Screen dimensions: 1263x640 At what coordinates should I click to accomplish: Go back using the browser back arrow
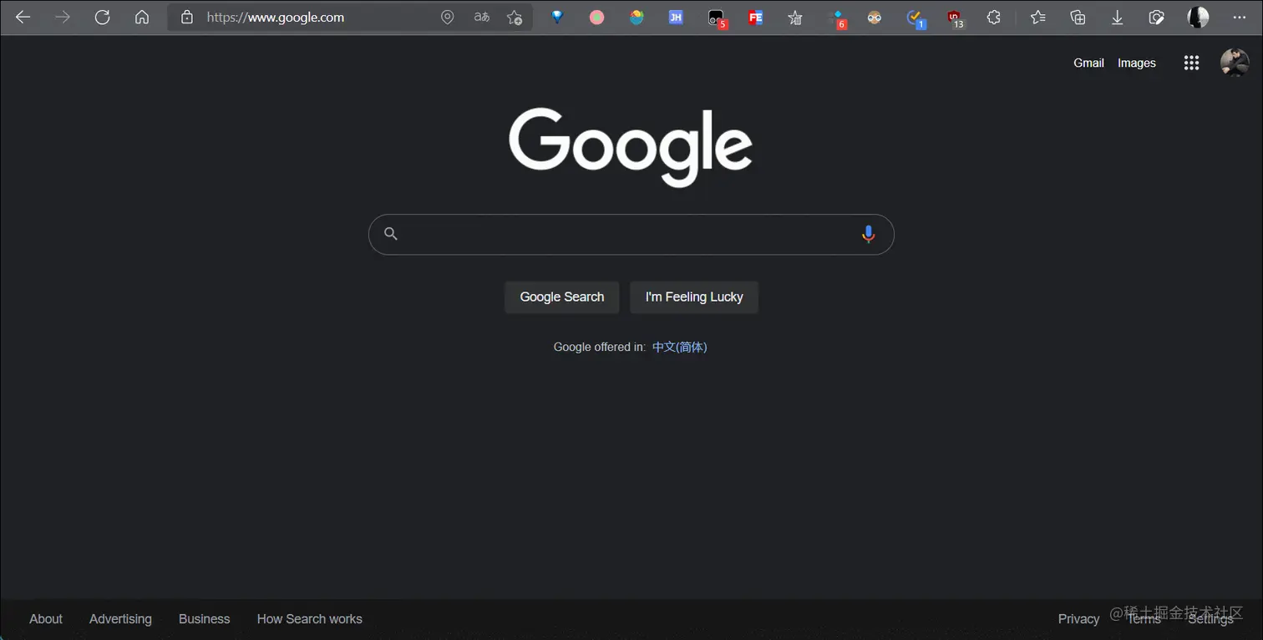23,17
